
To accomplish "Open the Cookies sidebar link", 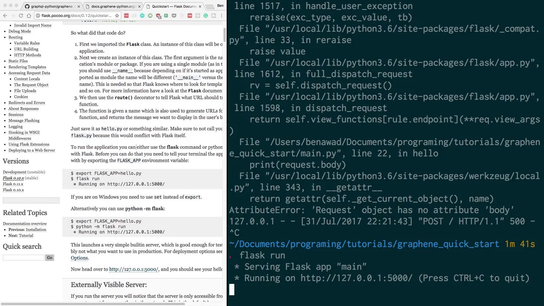I will 21,97.
